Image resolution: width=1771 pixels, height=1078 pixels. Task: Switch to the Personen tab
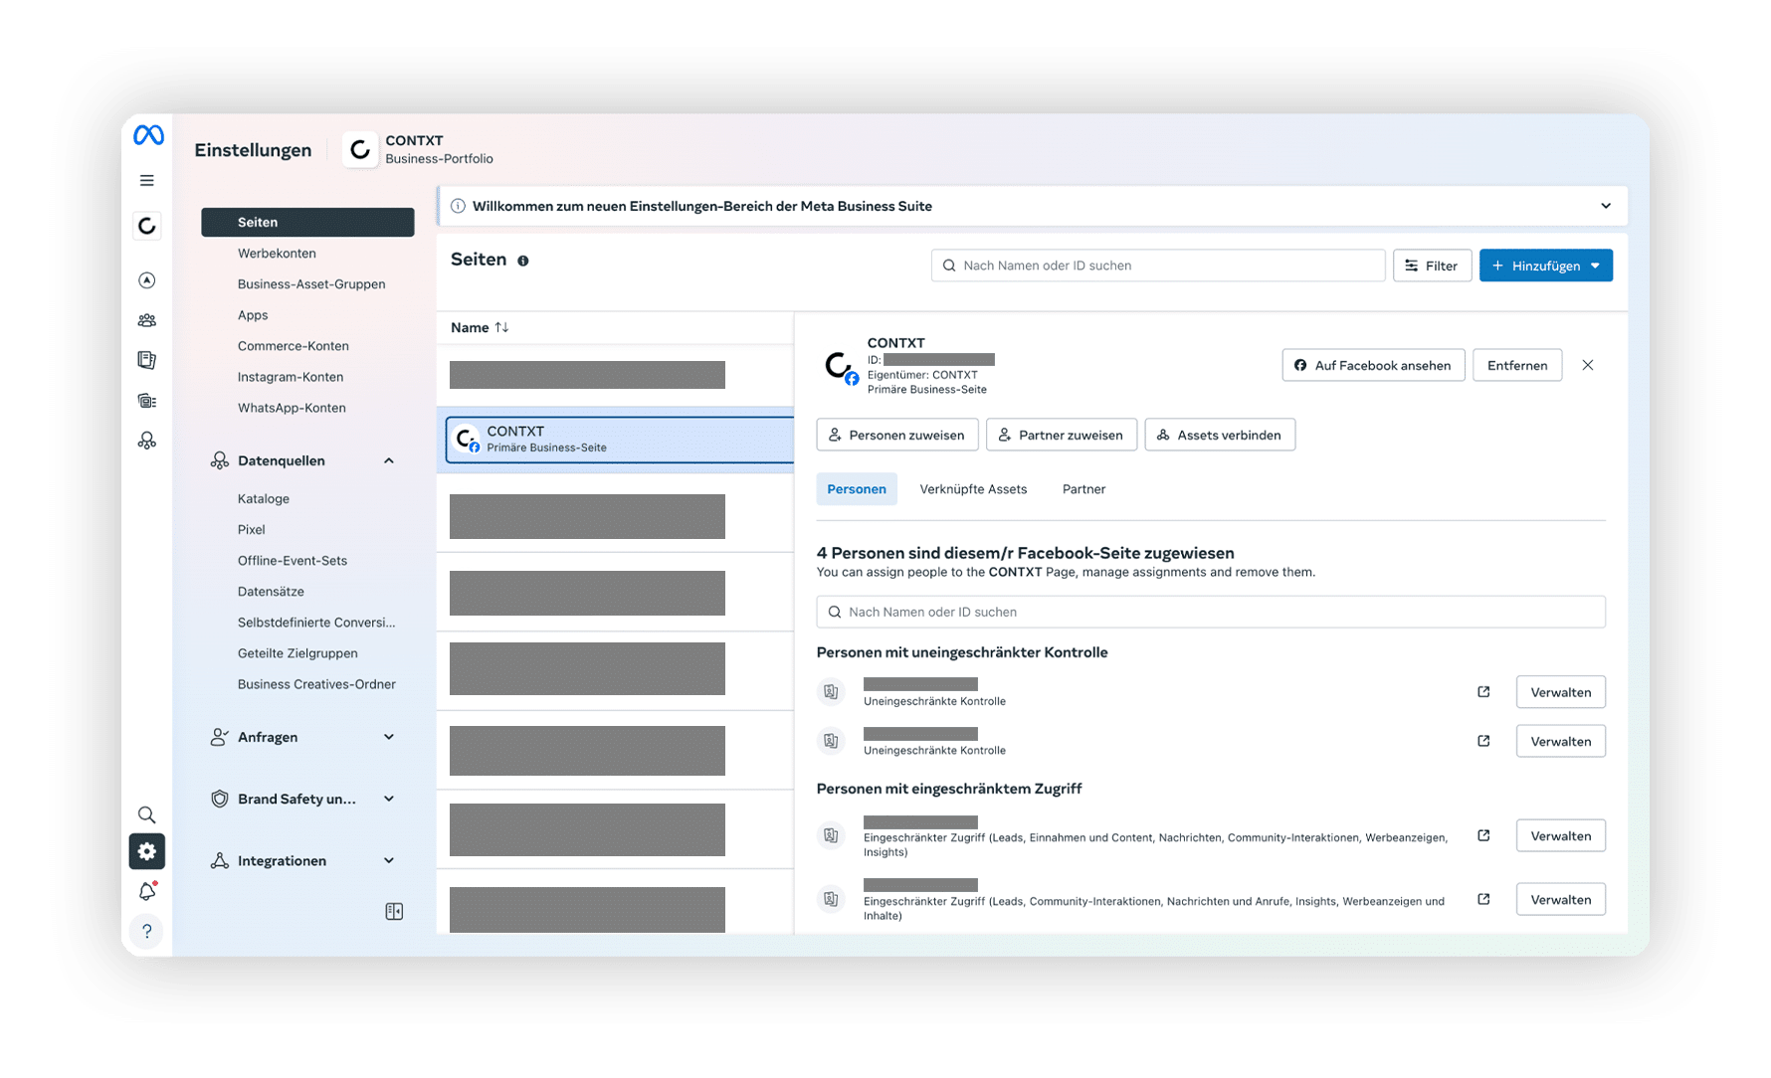[857, 489]
